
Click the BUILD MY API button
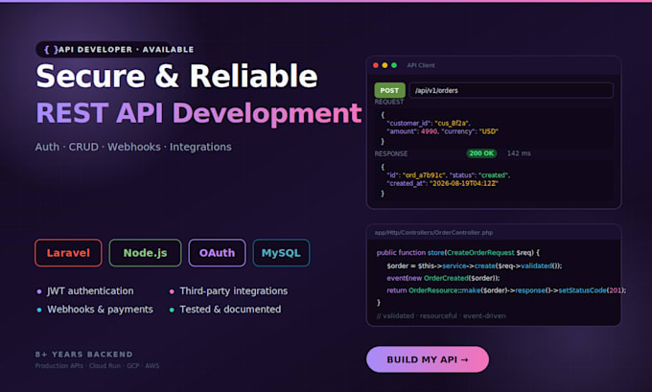(x=428, y=359)
